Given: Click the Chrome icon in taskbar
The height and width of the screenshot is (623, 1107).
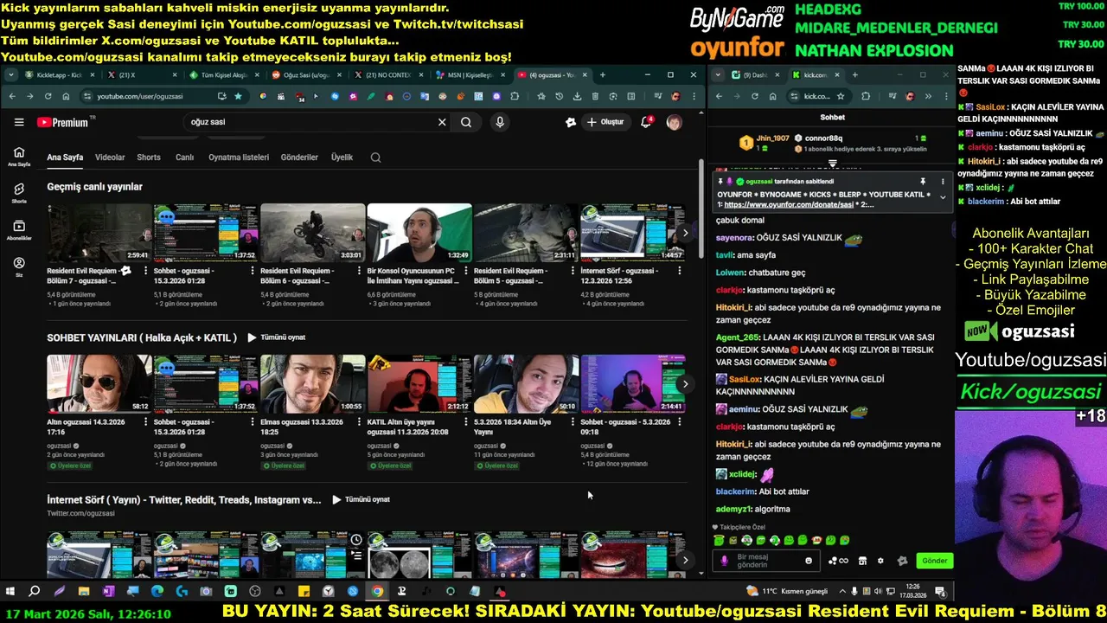Looking at the screenshot, I should pyautogui.click(x=377, y=591).
